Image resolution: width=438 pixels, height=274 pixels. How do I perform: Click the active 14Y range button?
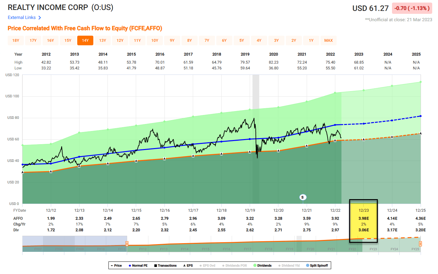[85, 40]
